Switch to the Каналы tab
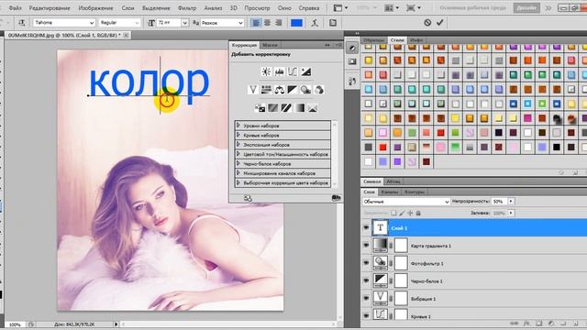Screen dimensions: 587x330 (x=389, y=192)
